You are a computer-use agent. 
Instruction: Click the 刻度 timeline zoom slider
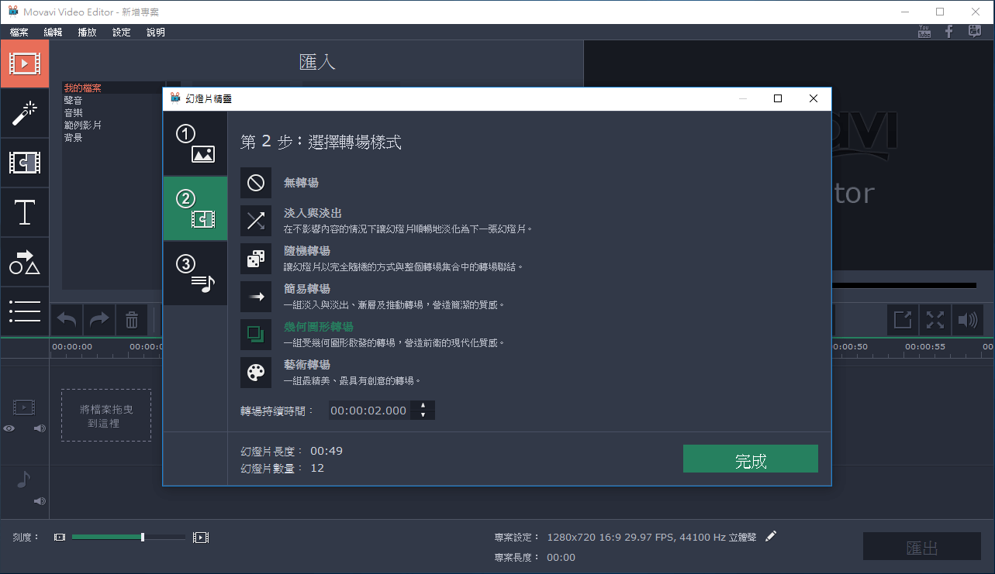coord(142,536)
